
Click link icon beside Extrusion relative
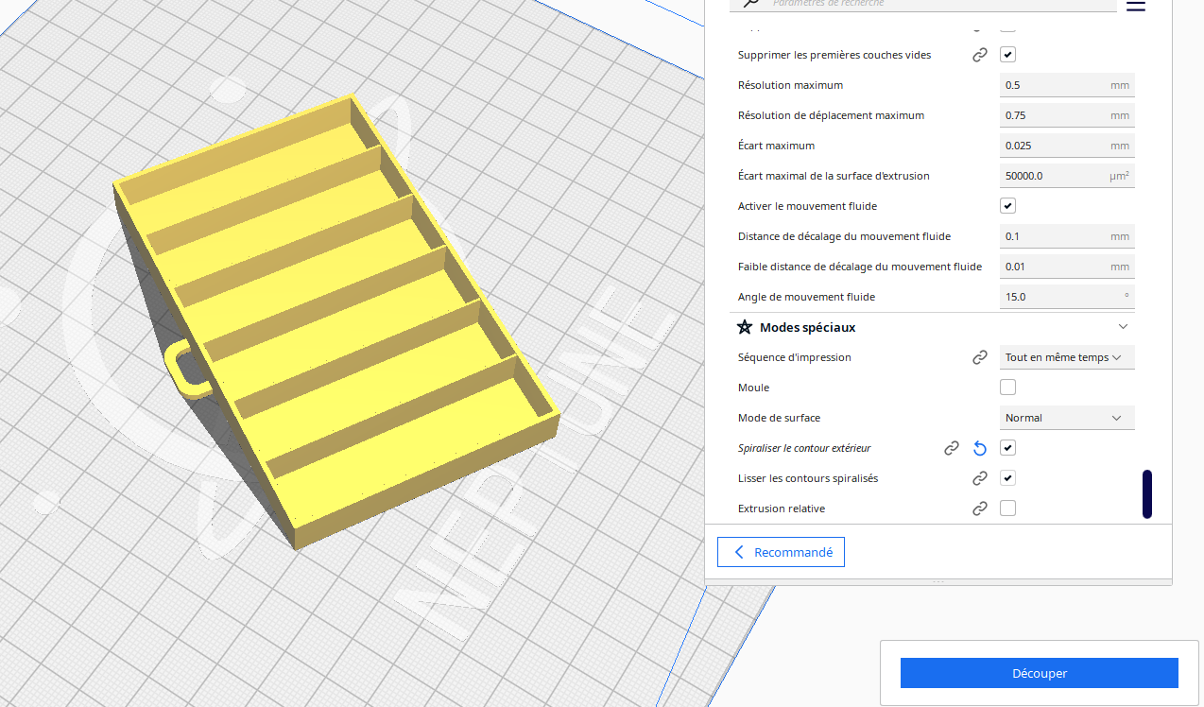(x=980, y=509)
